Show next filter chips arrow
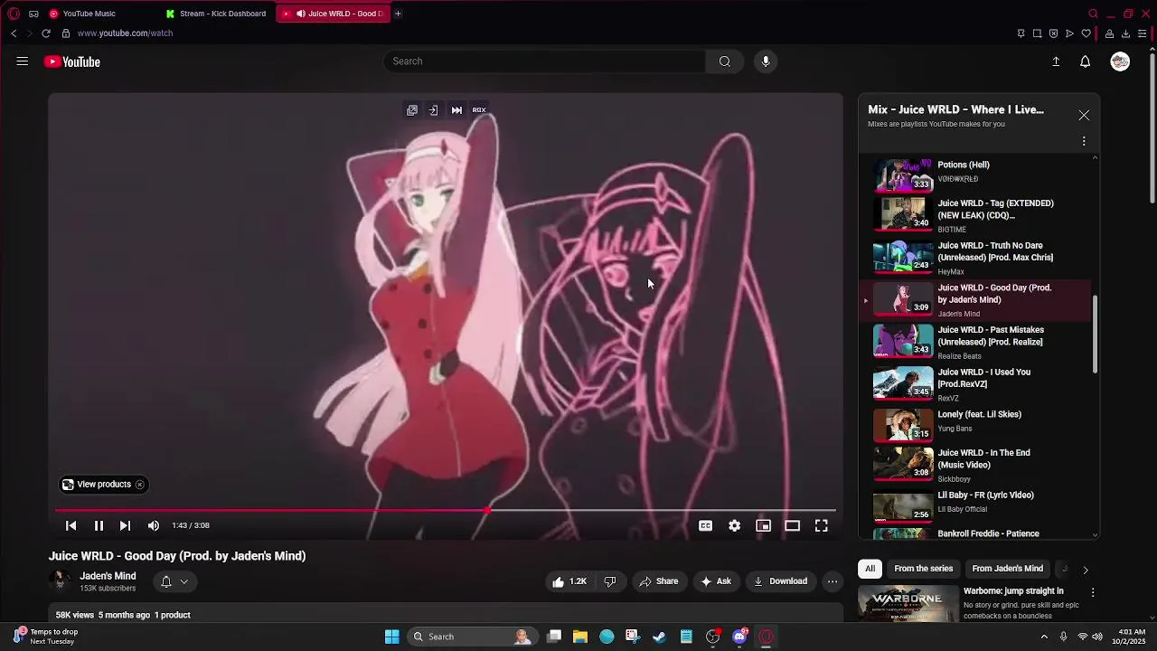This screenshot has width=1157, height=651. (1086, 570)
